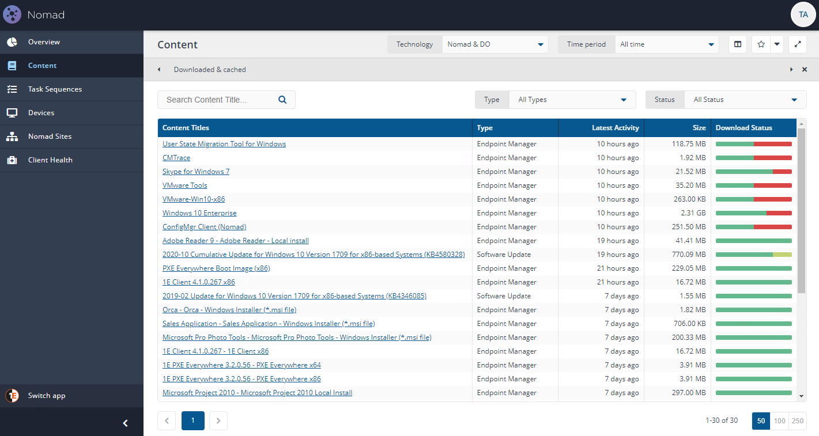Open User State Migration Tool for Windows link

pos(224,144)
